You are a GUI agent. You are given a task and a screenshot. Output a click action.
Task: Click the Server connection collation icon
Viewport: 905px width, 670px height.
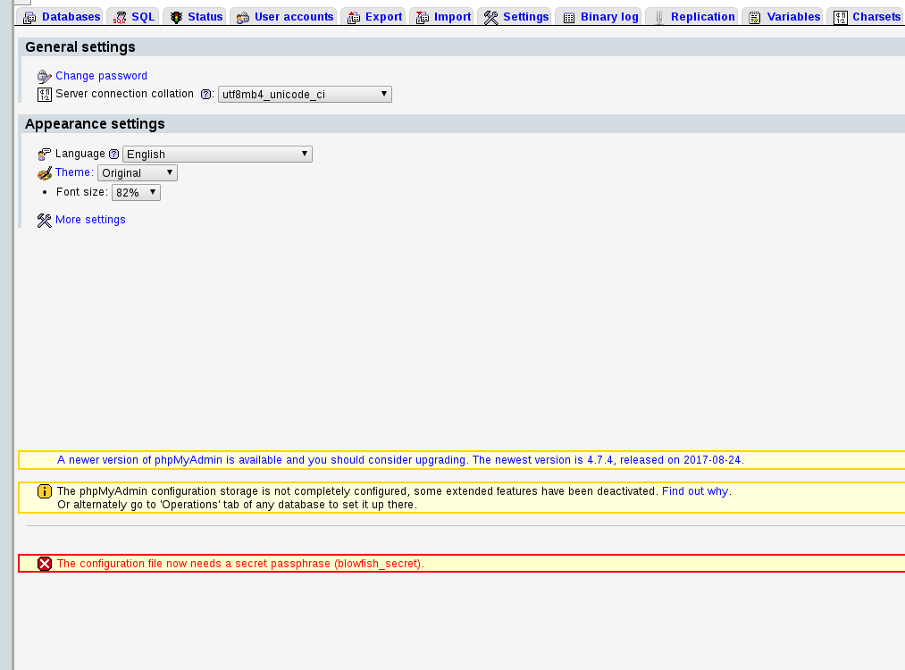45,94
